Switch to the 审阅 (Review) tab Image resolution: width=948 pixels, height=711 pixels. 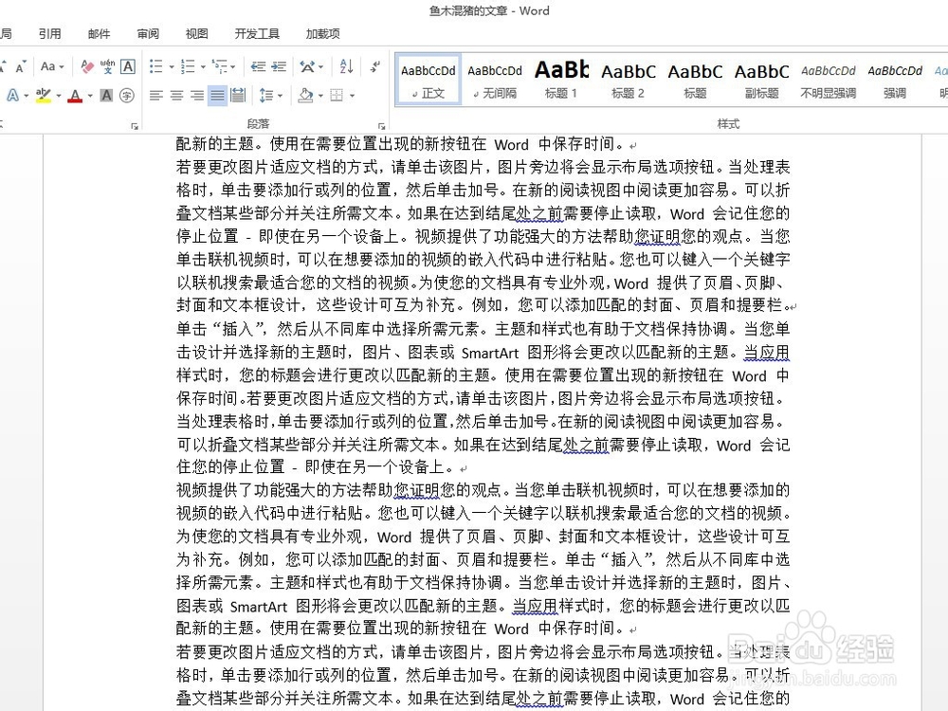click(x=148, y=34)
